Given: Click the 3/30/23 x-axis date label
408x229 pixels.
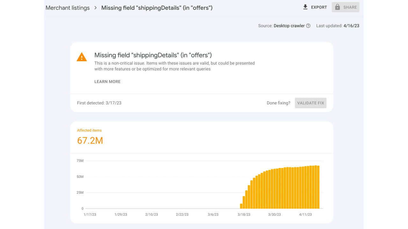Looking at the screenshot, I should point(274,214).
